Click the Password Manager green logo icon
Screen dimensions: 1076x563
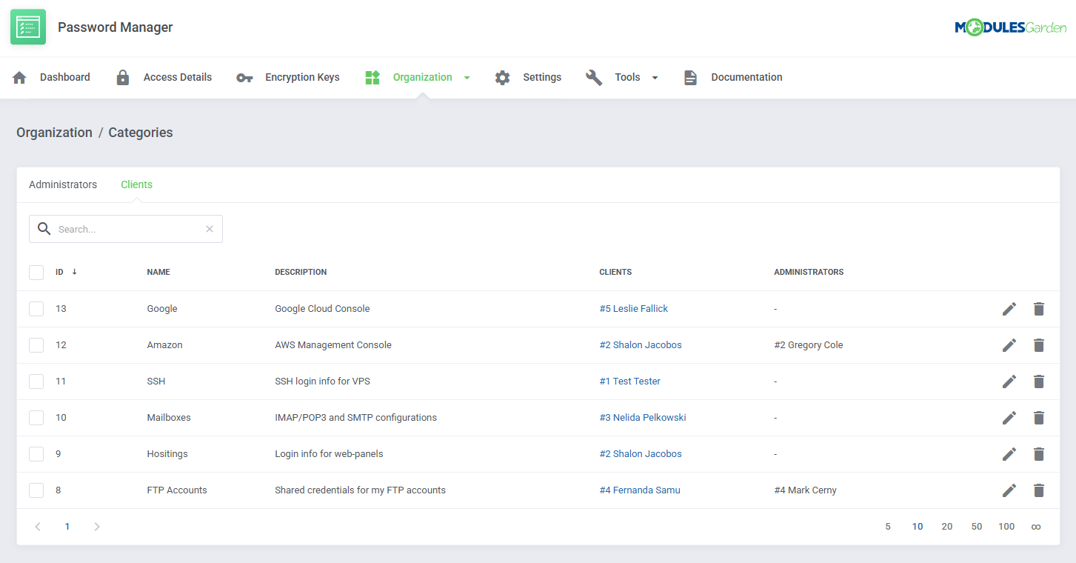coord(28,27)
